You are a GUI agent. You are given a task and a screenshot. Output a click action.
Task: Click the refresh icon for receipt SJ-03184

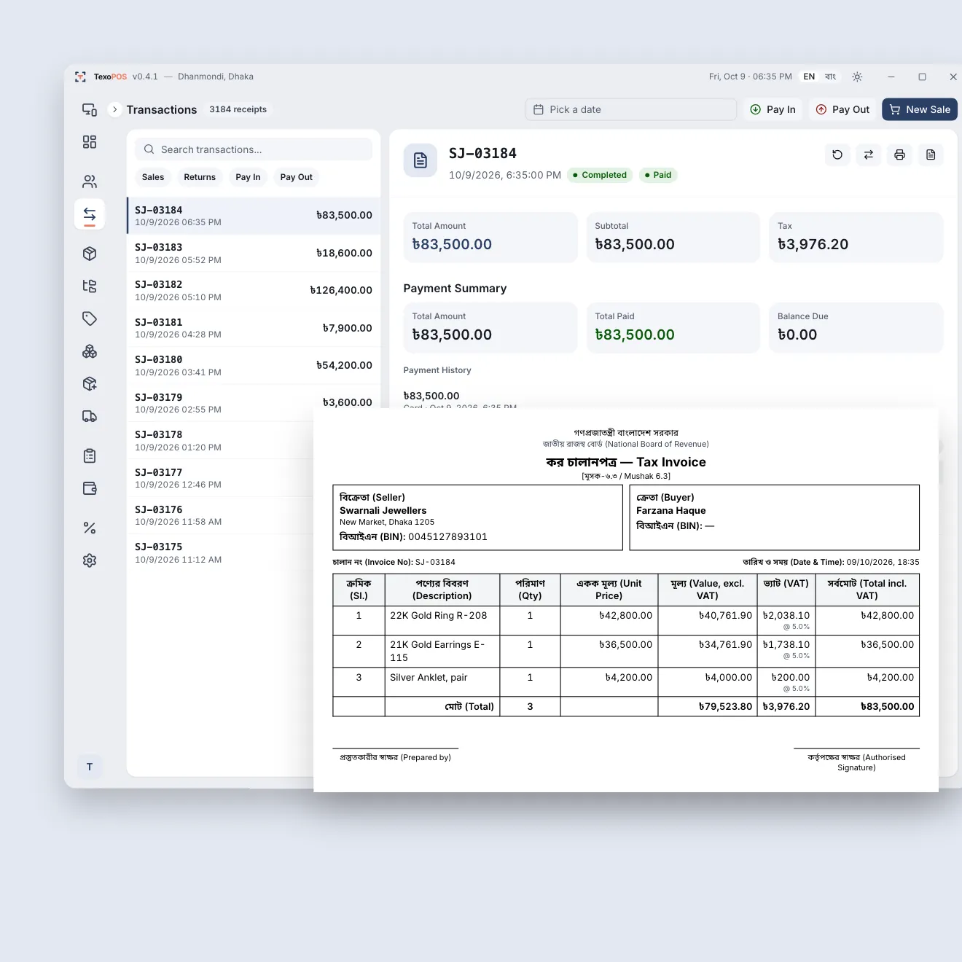tap(837, 155)
